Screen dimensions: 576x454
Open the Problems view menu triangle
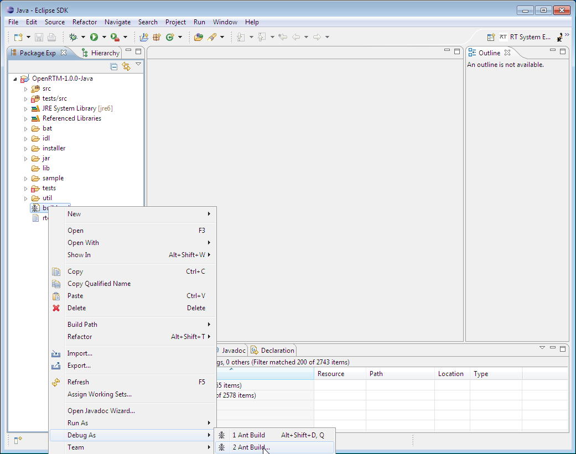pyautogui.click(x=542, y=347)
